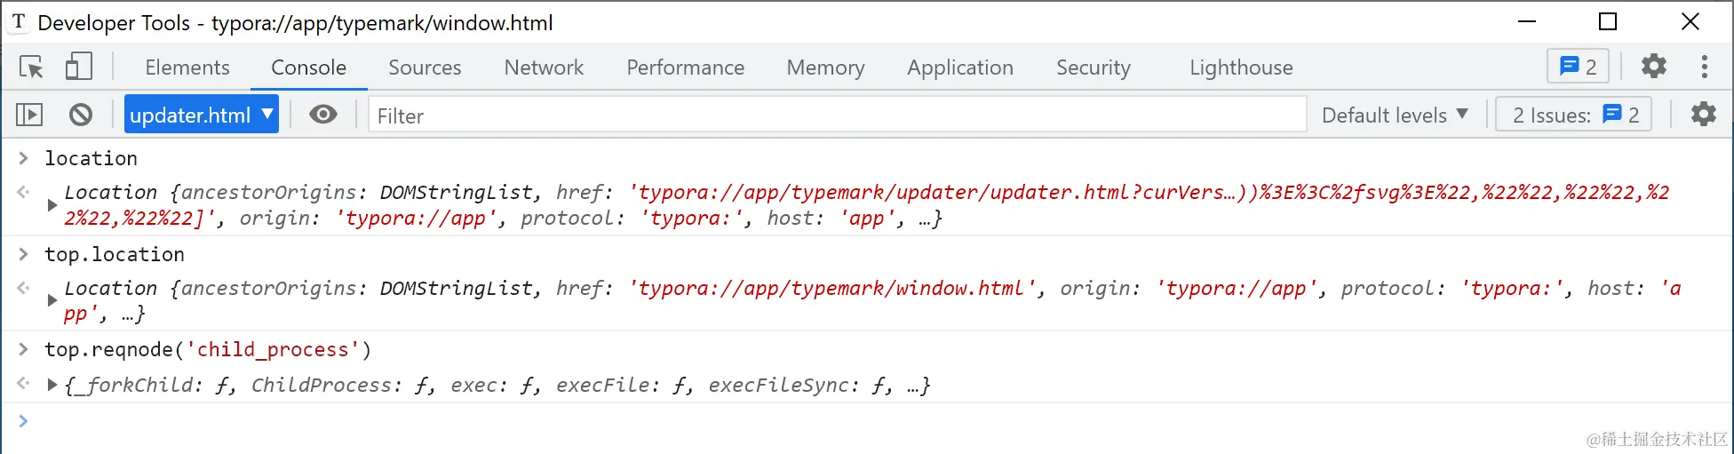Viewport: 1734px width, 454px height.
Task: Open the 2 Issues button
Action: 1573,115
